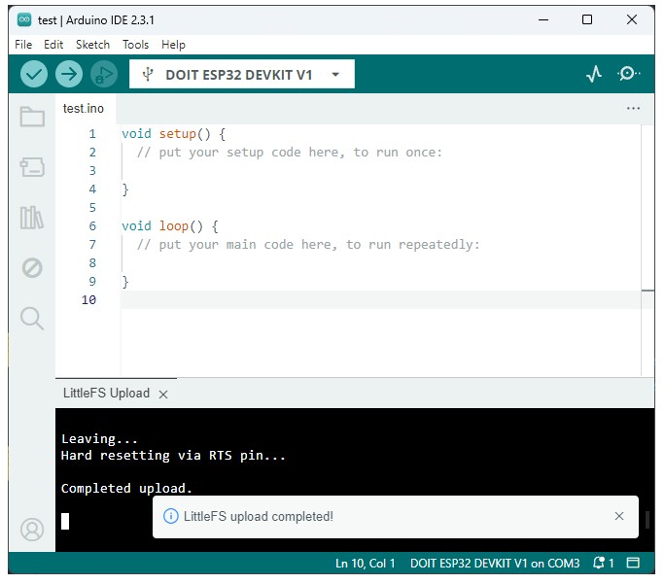Close the LittleFS Upload output tab
Image resolution: width=665 pixels, height=584 pixels.
163,395
